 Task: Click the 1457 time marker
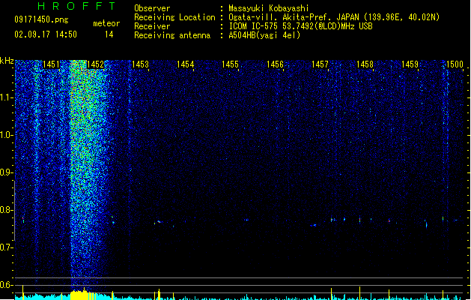point(320,64)
